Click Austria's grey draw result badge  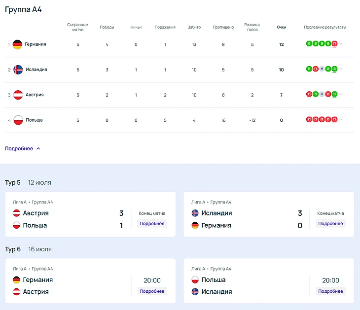coord(322,94)
